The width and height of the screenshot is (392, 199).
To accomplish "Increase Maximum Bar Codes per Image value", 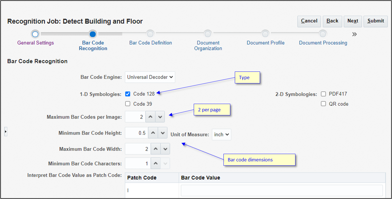I will 151,116.
